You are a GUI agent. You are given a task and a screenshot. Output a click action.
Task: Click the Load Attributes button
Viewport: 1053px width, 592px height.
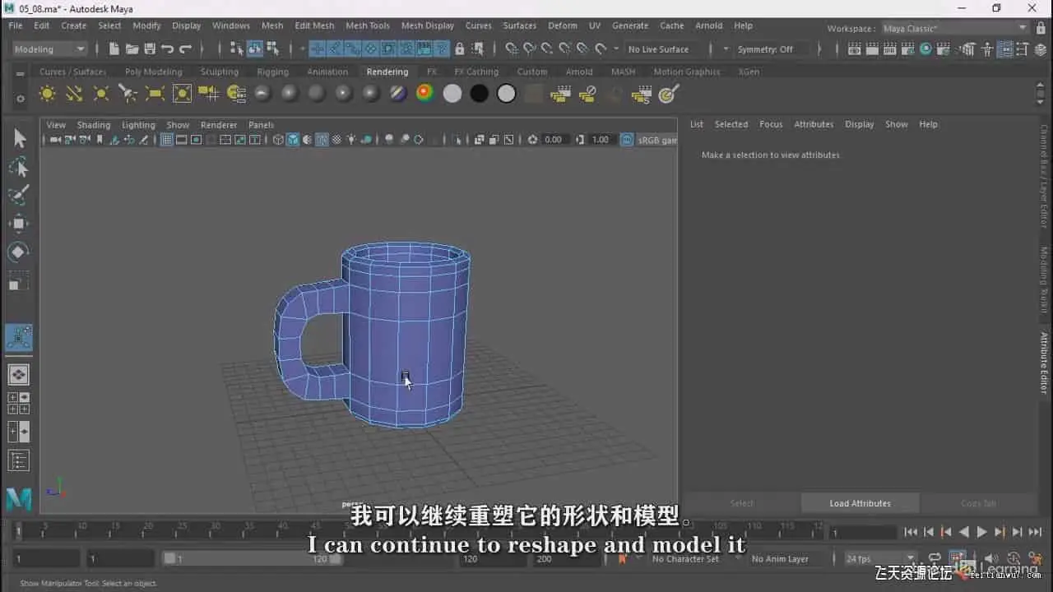click(860, 503)
